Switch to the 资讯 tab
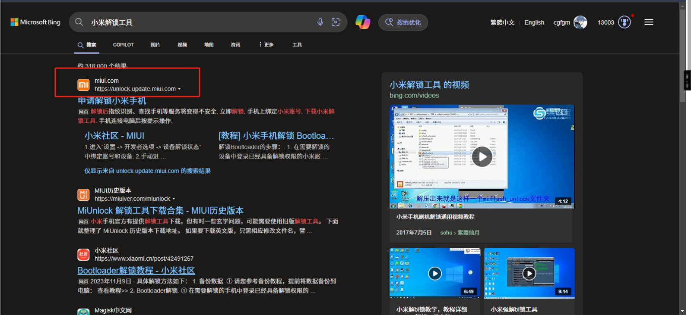This screenshot has height=315, width=691. tap(235, 45)
